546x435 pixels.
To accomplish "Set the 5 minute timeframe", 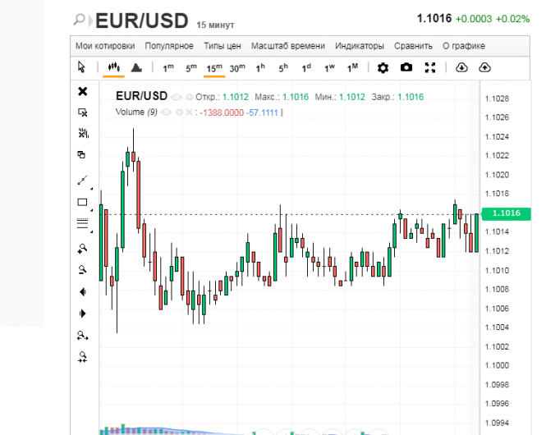I will pos(190,68).
